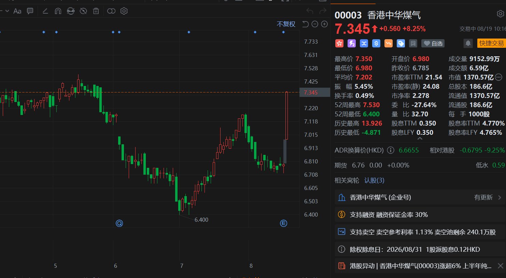Click the E earnings marker on the chart
Screen dimensions: 506x278
point(283,223)
